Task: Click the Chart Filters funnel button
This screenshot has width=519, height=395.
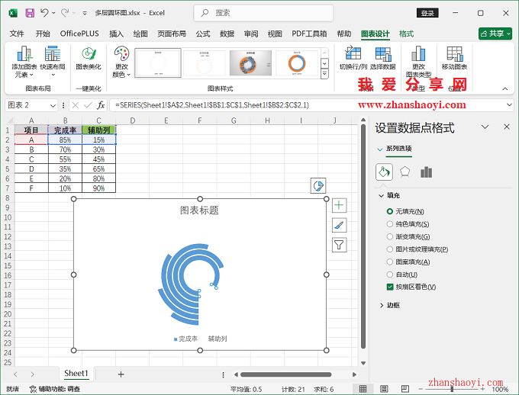Action: (340, 245)
